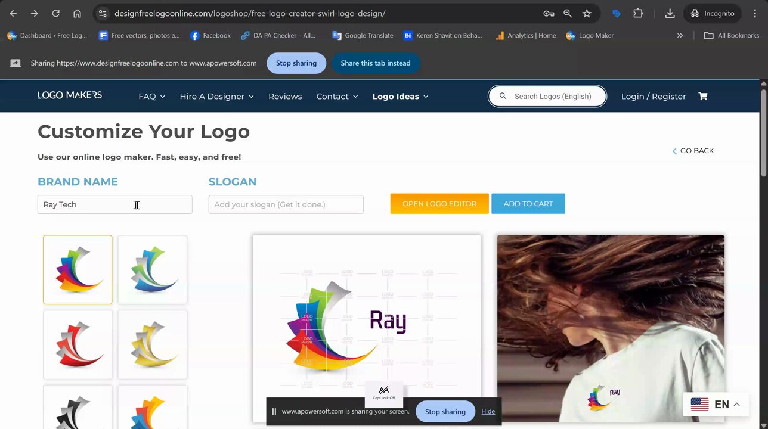
Task: Open the Extensions puzzle icon
Action: 638,13
